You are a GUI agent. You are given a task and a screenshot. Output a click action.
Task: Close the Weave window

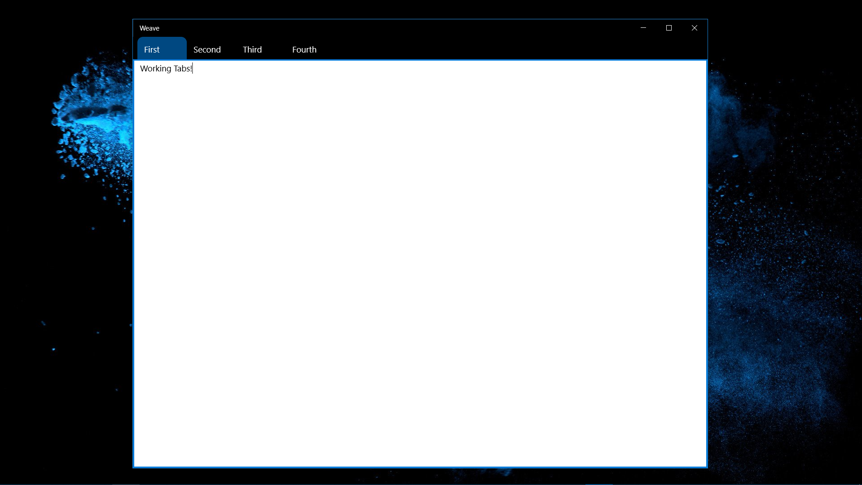tap(695, 28)
